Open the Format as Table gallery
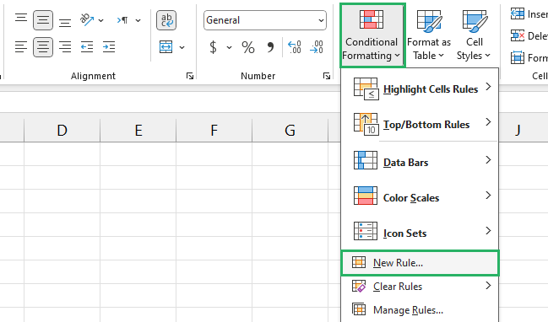This screenshot has height=322, width=548. [429, 35]
